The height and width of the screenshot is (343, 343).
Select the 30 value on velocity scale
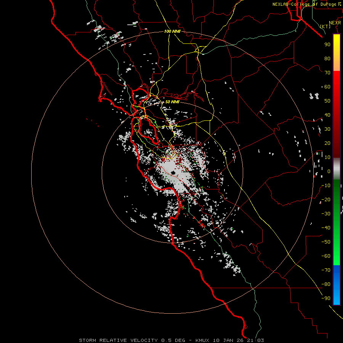click(x=327, y=129)
